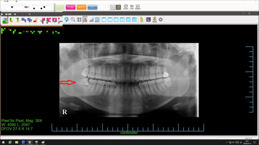Select the densest multi-pane grid layout
The width and height of the screenshot is (259, 145).
point(134,20)
